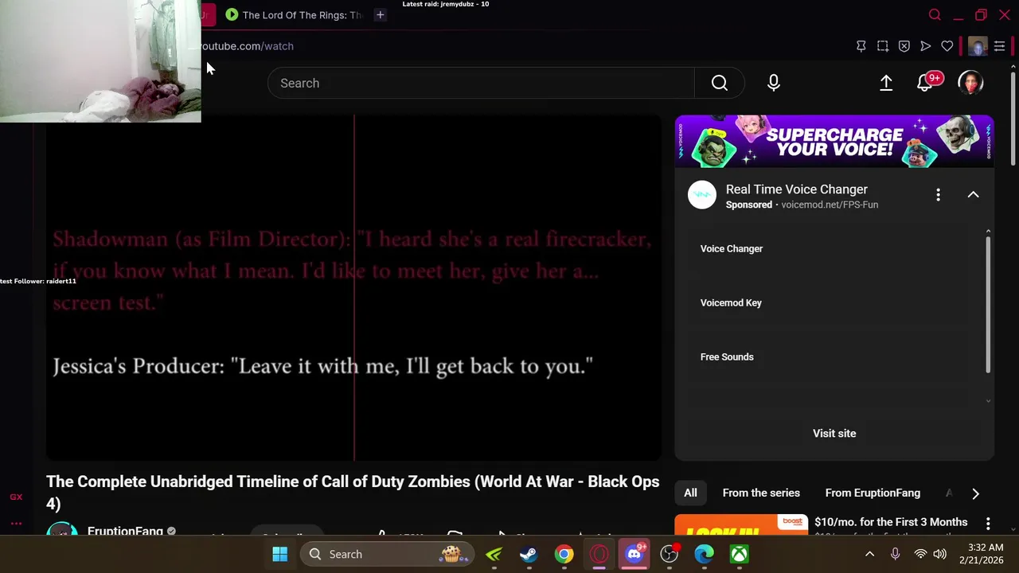Open Xbox app from taskbar
This screenshot has width=1019, height=573.
pos(739,554)
